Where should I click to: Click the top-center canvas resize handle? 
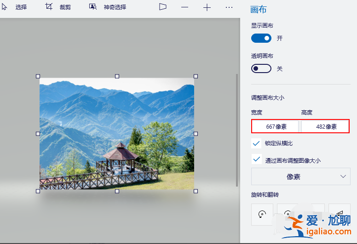click(x=117, y=76)
